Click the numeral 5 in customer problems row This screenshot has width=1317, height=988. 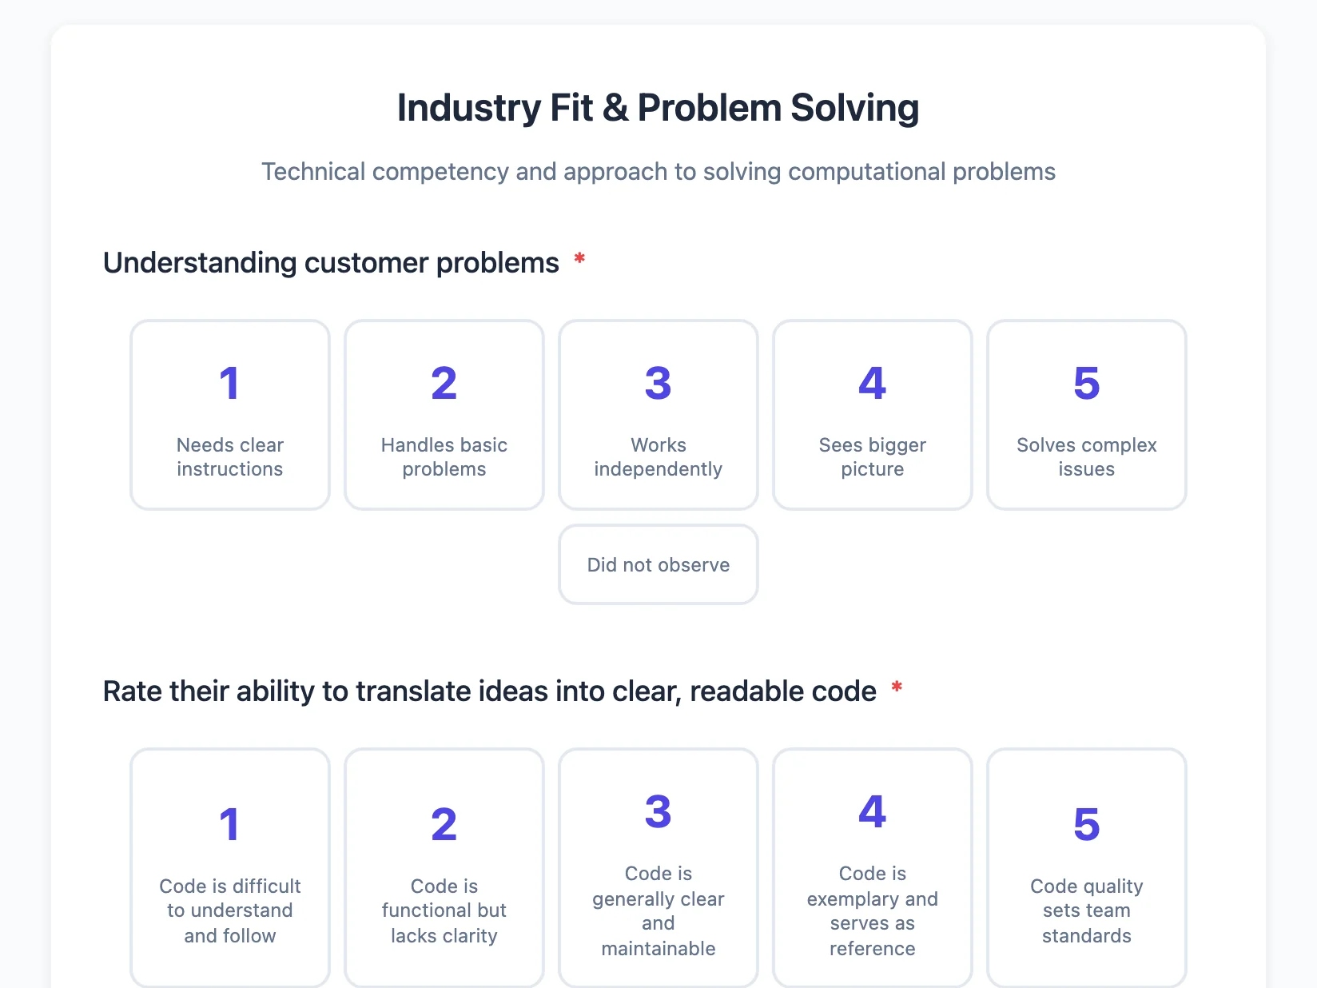(x=1087, y=383)
